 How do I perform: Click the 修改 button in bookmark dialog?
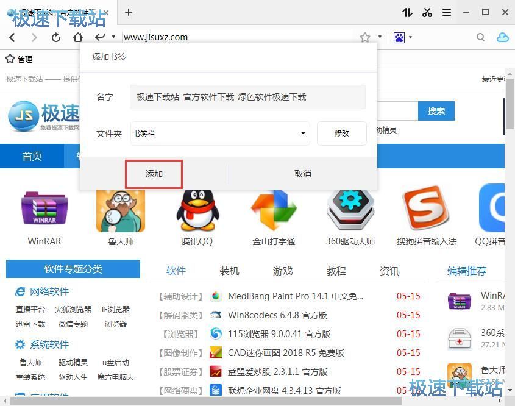pos(341,134)
